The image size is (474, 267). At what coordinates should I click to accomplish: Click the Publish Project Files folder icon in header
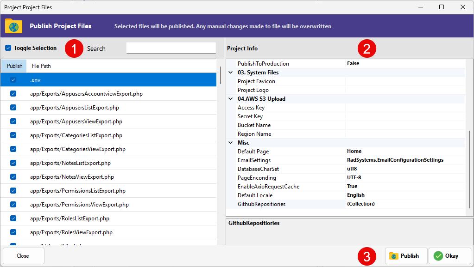(x=13, y=26)
